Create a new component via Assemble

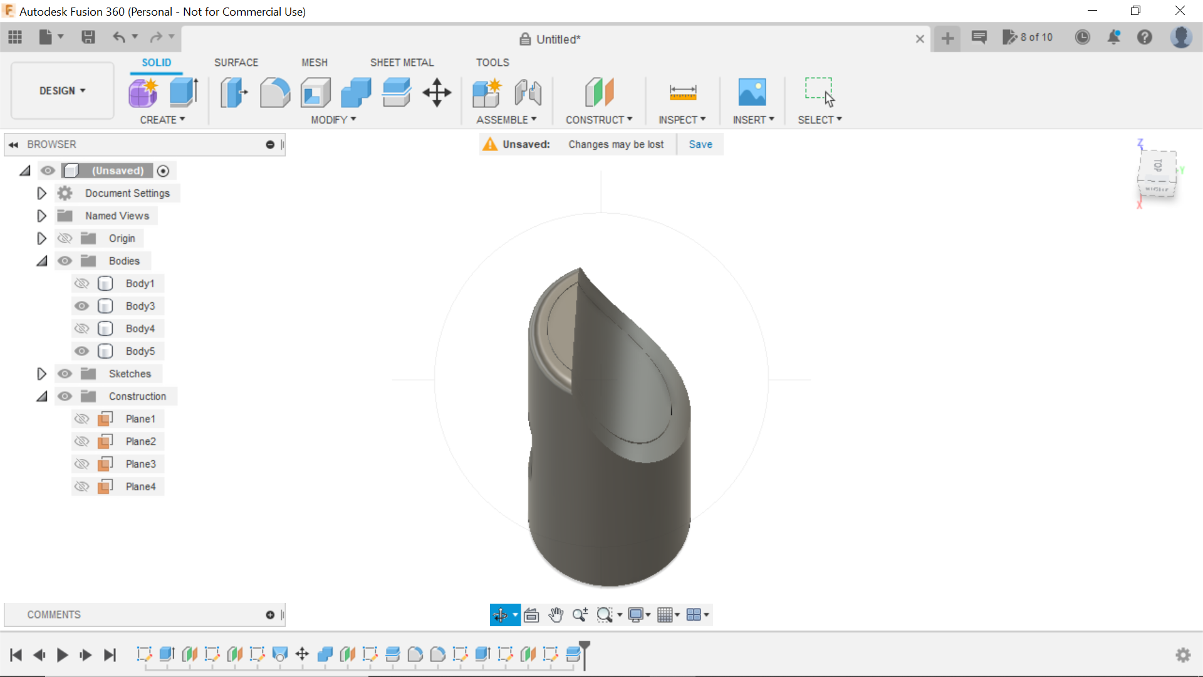487,92
